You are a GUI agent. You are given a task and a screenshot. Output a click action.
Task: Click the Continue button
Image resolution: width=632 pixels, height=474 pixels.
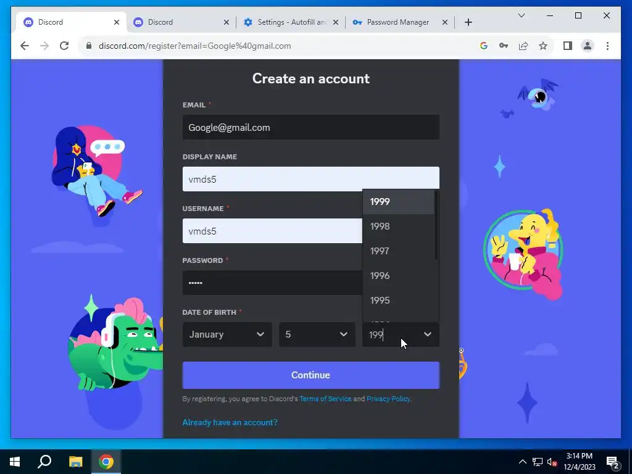[311, 375]
